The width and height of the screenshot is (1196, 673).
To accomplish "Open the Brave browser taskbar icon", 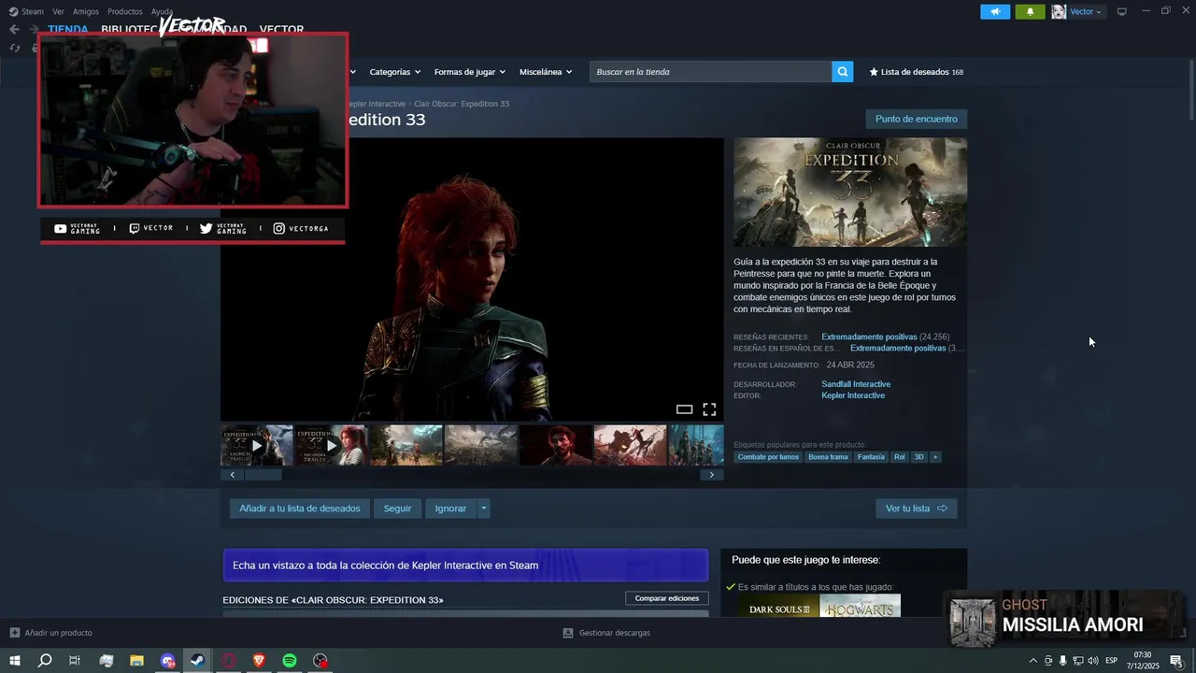I will (x=259, y=661).
